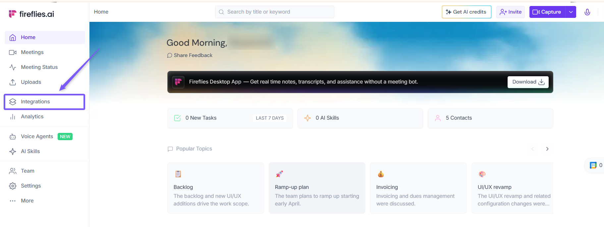Download the Fireflies Desktop App
Screen dimensions: 604x227
point(528,82)
